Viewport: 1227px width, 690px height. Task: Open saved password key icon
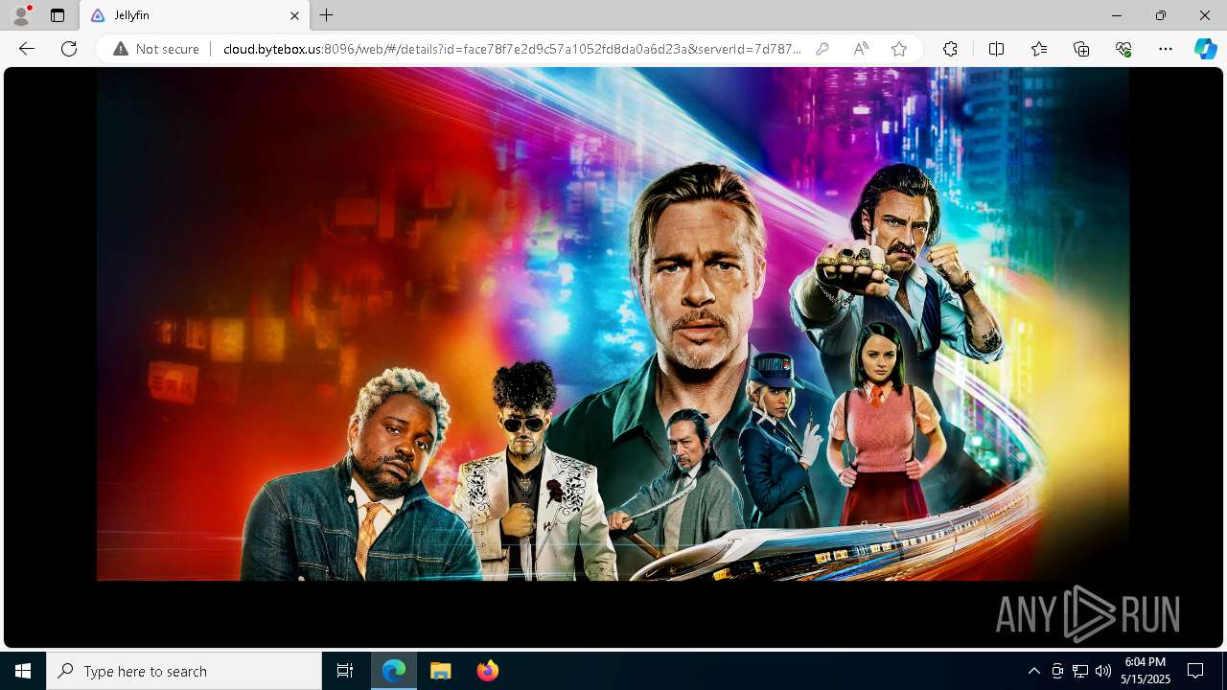(x=822, y=49)
